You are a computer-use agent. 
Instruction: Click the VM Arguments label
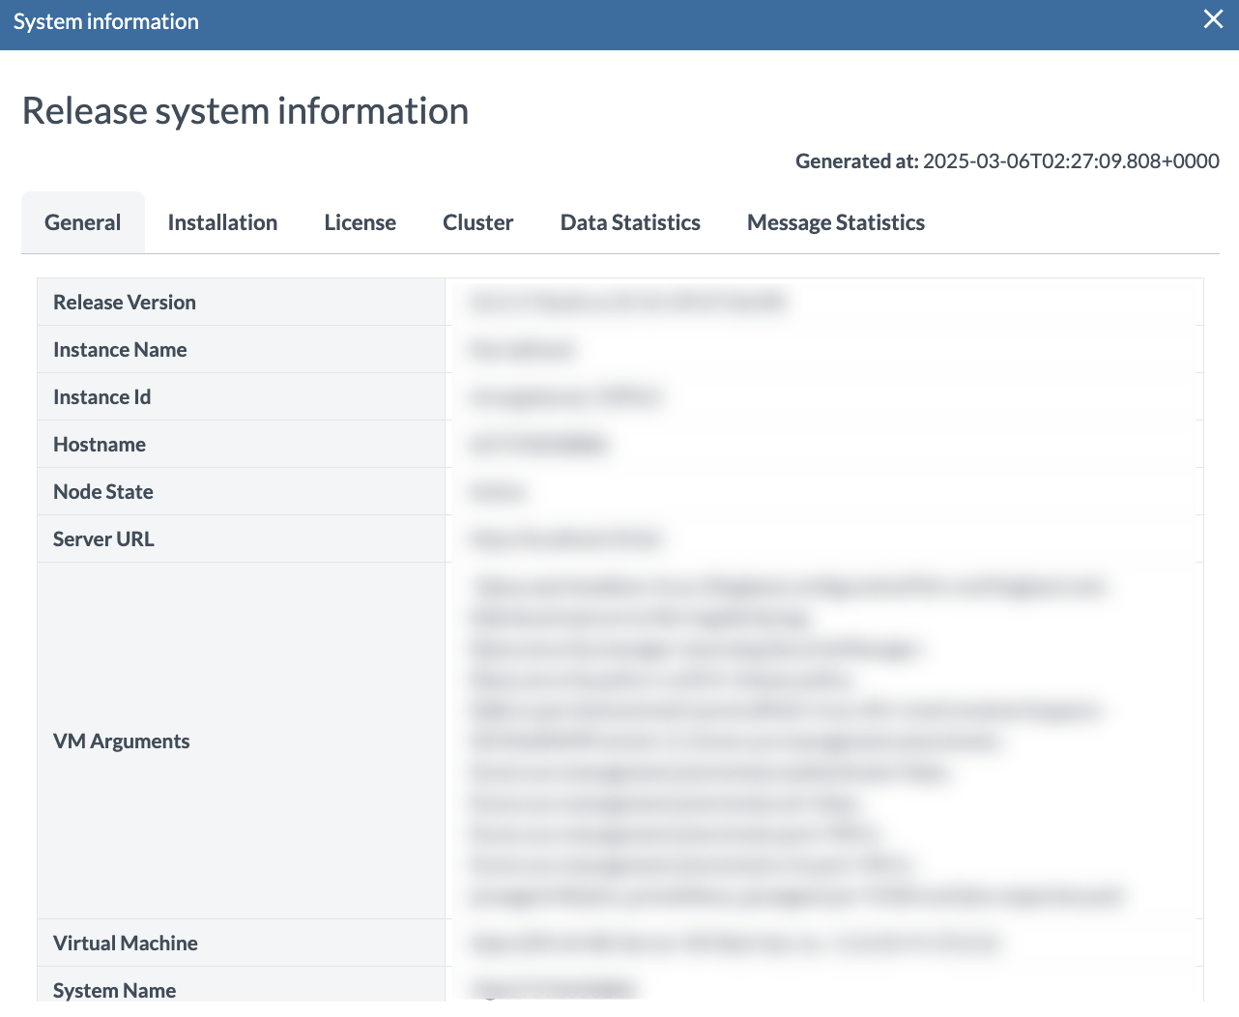pyautogui.click(x=122, y=741)
